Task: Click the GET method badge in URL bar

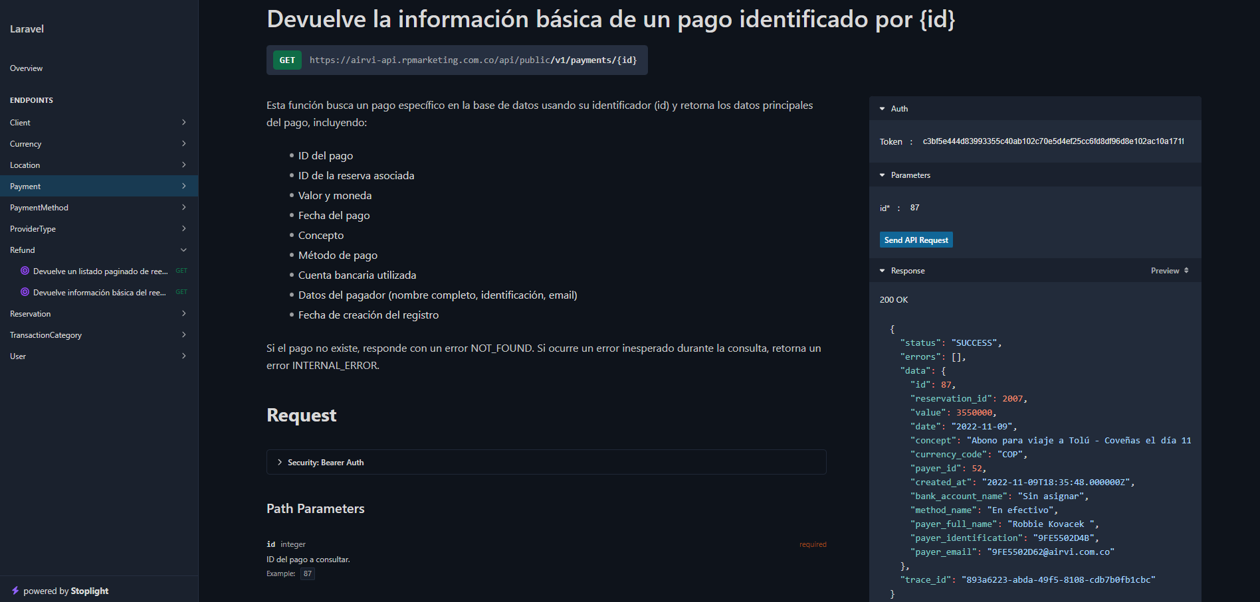Action: [287, 60]
